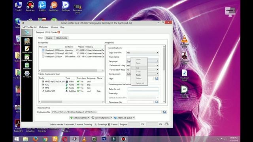Click the Stretch by input field

[x=143, y=93]
